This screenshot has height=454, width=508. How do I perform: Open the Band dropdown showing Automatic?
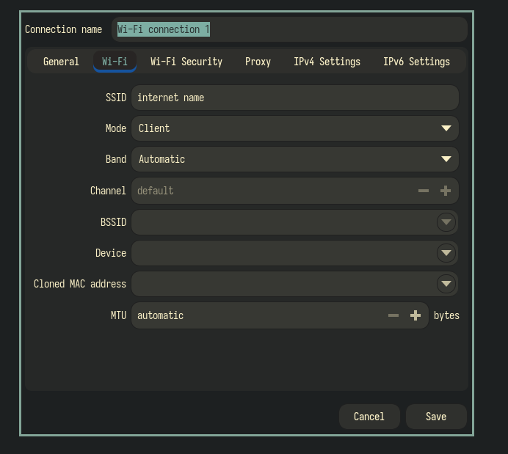[x=295, y=159]
